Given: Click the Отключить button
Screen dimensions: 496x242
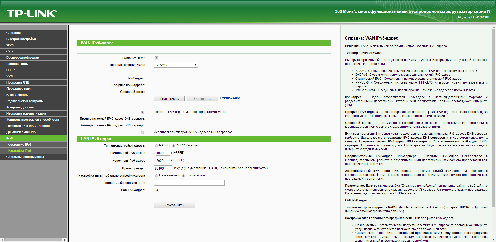Looking at the screenshot, I should coord(202,99).
